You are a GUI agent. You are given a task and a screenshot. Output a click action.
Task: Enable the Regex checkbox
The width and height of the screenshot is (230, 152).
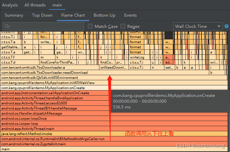point(123,26)
